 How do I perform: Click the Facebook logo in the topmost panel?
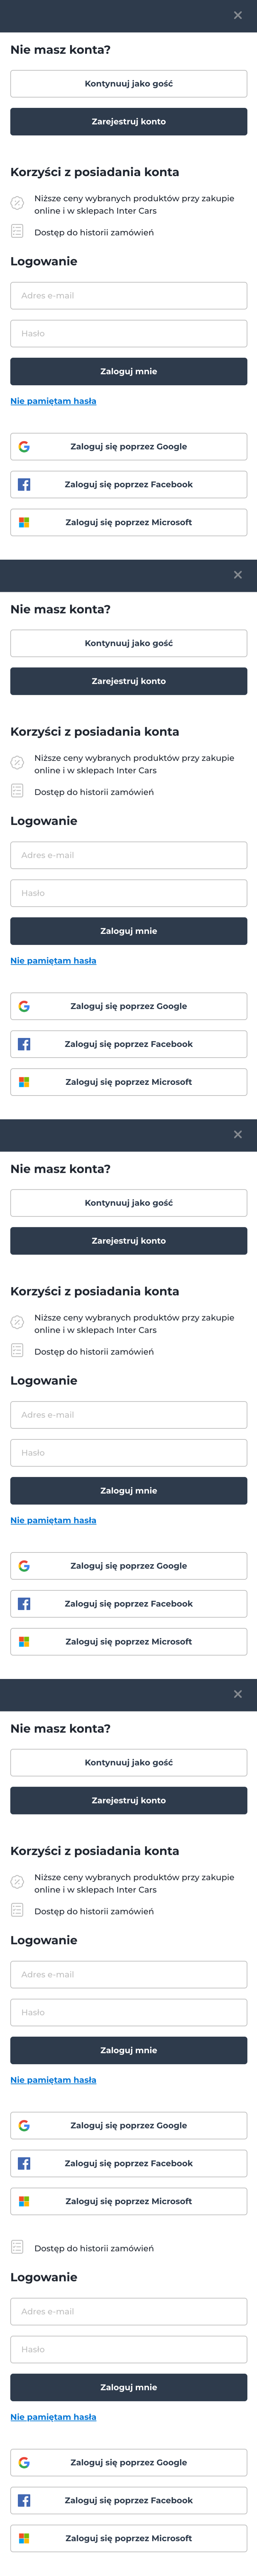click(x=24, y=485)
